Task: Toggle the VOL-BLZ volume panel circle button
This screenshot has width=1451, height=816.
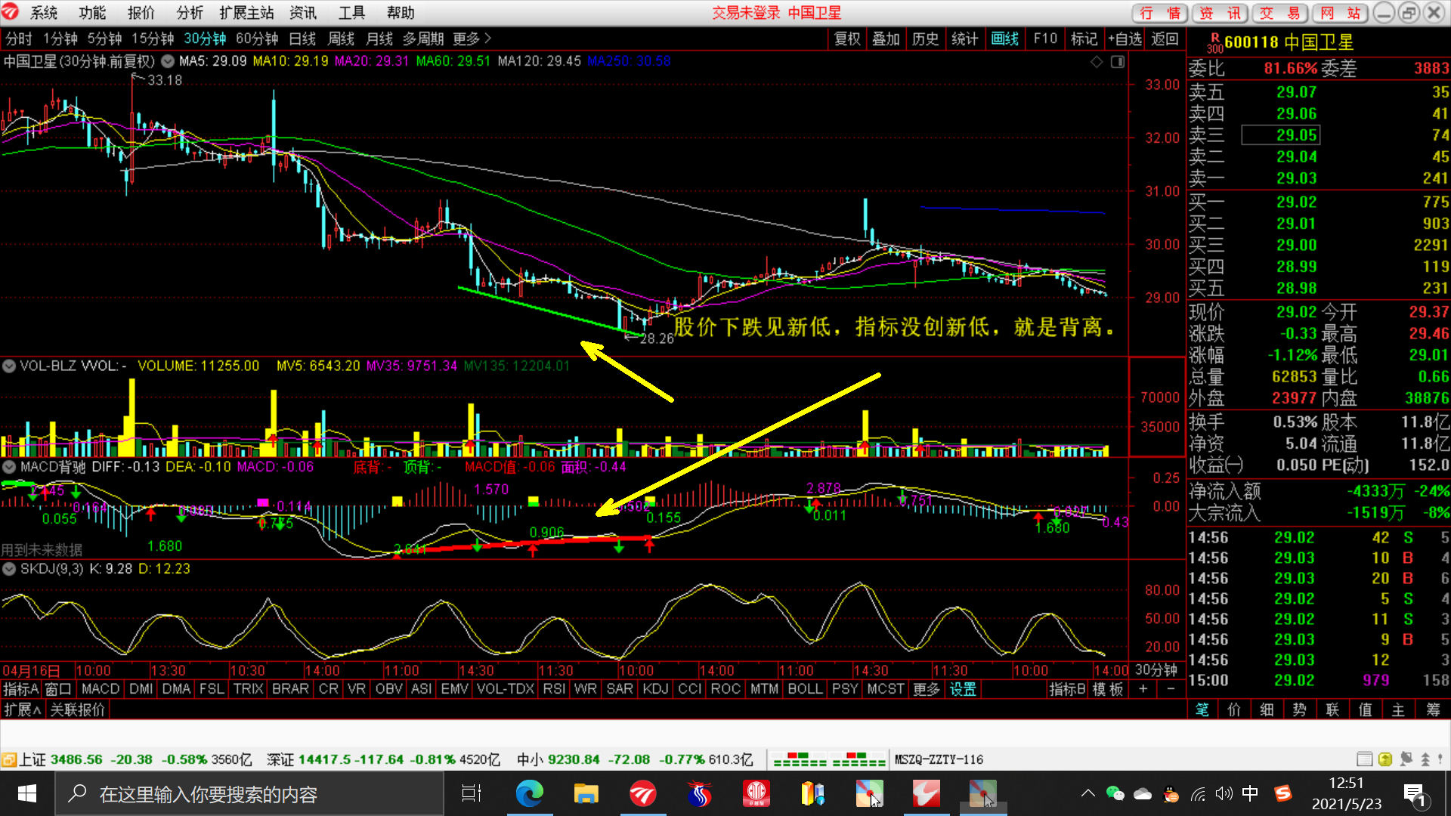Action: click(9, 366)
